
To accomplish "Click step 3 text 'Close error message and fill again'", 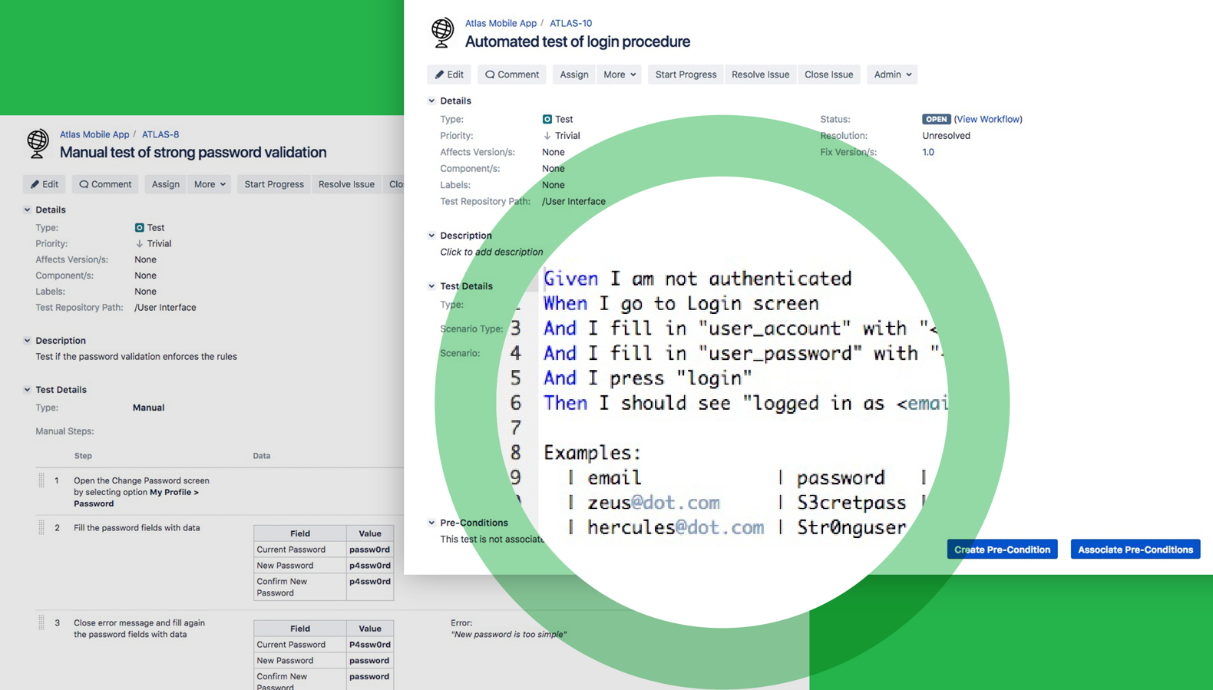I will coord(139,623).
